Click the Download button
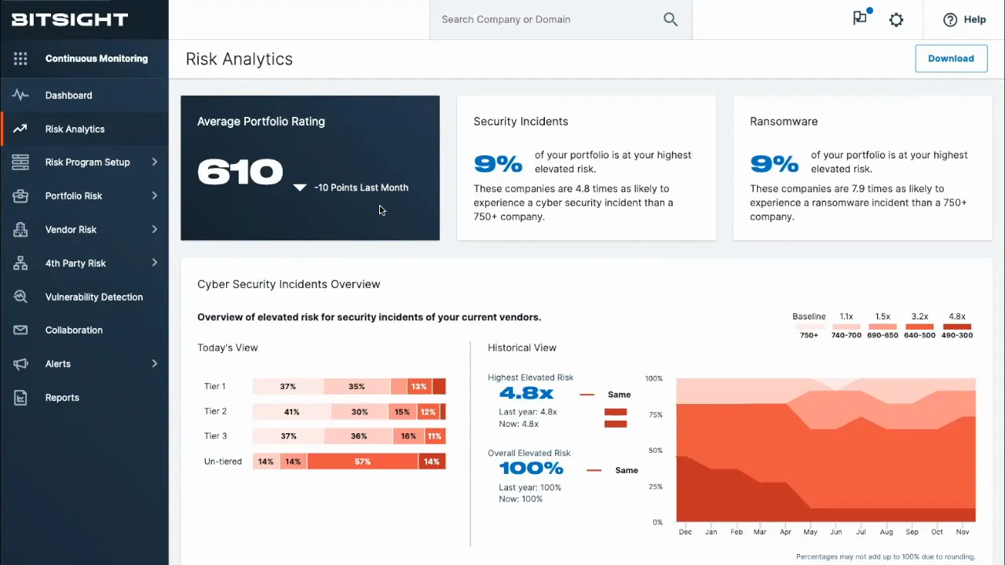Screen dimensions: 1005x565 coord(951,58)
